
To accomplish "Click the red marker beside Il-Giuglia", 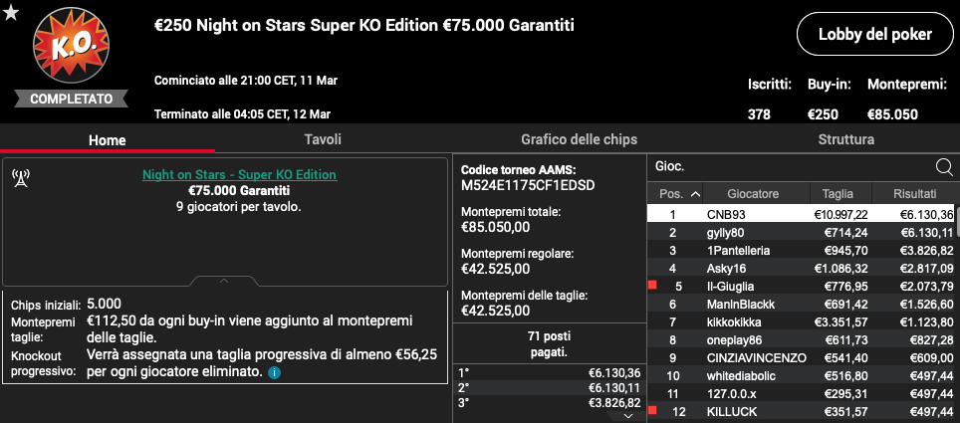I will 653,286.
